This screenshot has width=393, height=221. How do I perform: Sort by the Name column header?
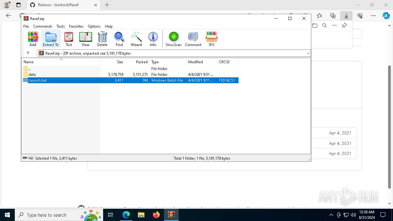[x=61, y=62]
